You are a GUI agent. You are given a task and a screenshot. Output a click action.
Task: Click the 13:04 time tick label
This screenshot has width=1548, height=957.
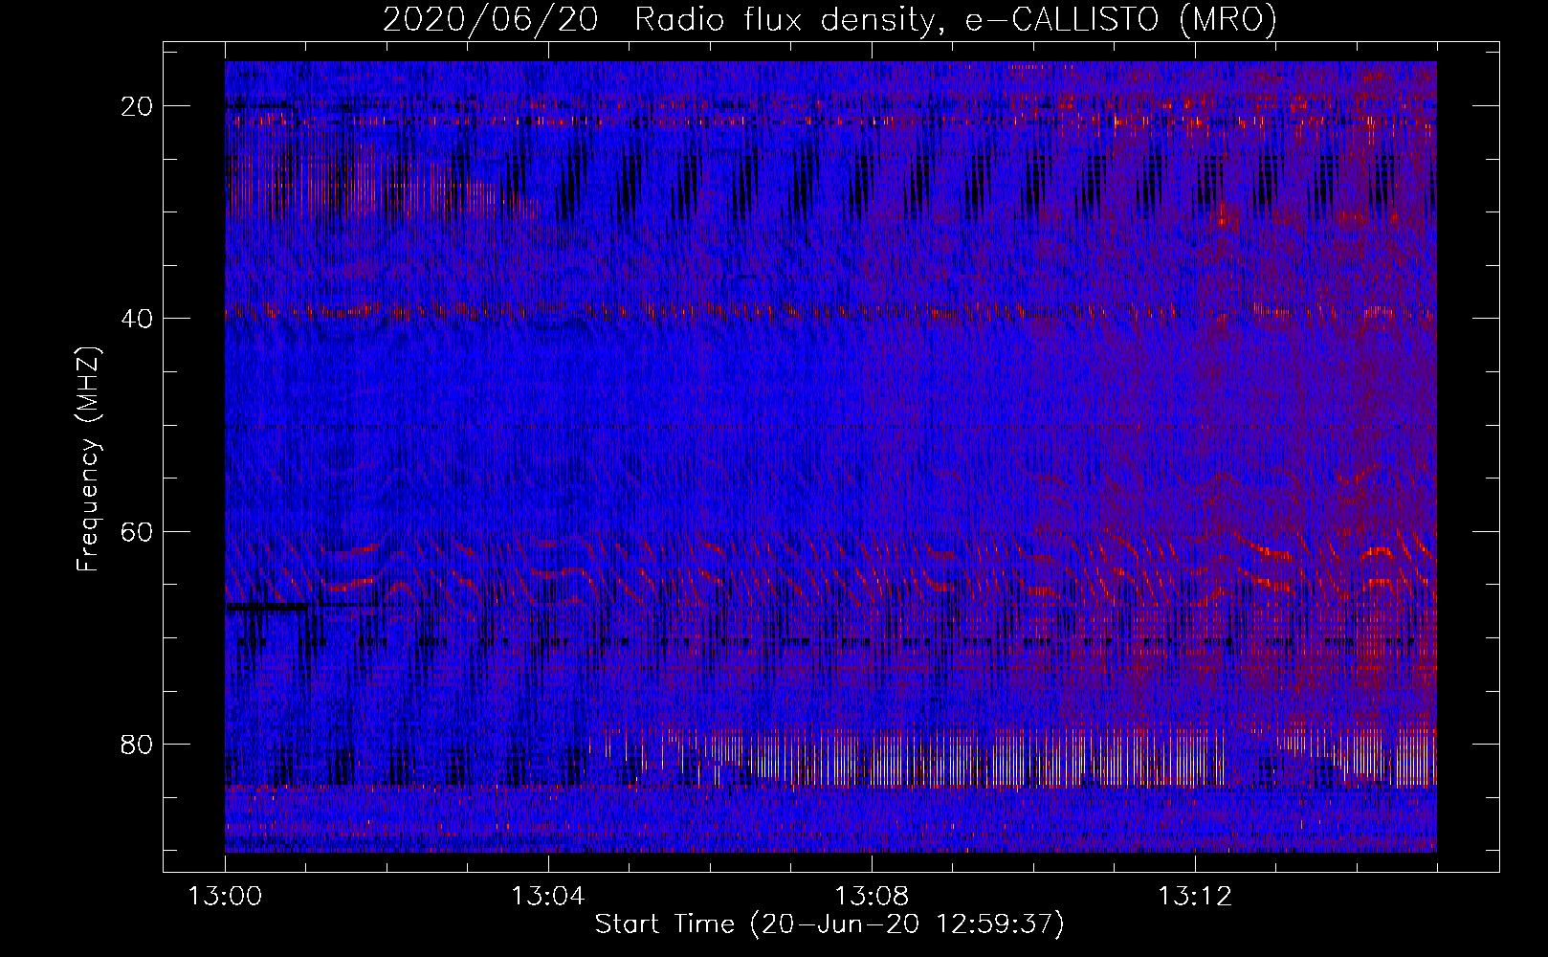tap(548, 897)
